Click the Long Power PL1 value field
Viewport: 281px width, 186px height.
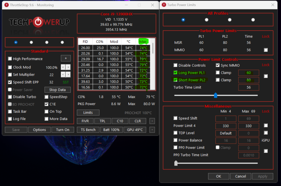248,73
